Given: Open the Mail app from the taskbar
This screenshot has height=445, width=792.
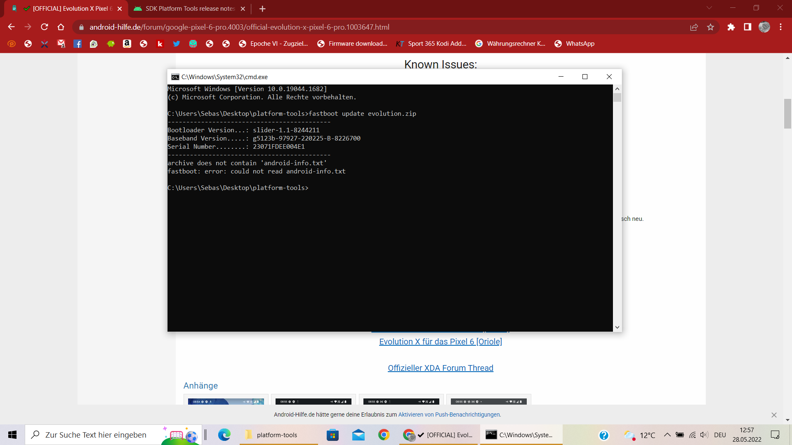Looking at the screenshot, I should click(358, 435).
